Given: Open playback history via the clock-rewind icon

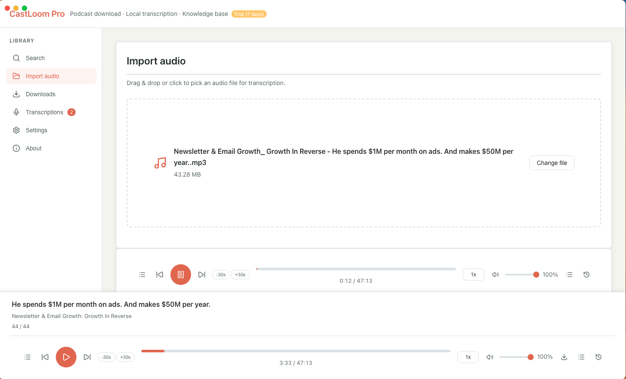Looking at the screenshot, I should (x=586, y=274).
